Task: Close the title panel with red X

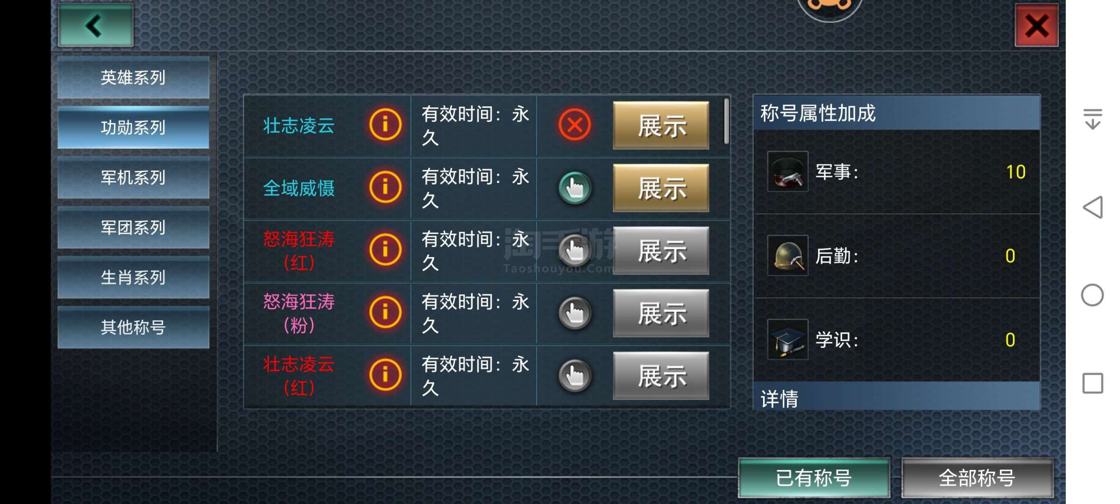Action: [1036, 25]
